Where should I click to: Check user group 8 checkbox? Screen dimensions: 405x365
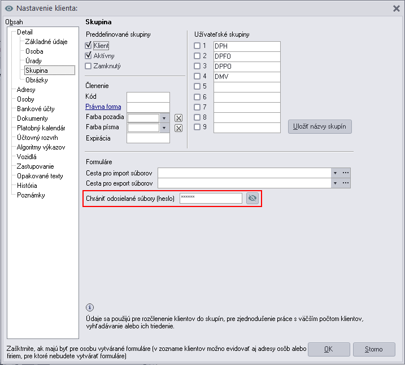(x=197, y=117)
